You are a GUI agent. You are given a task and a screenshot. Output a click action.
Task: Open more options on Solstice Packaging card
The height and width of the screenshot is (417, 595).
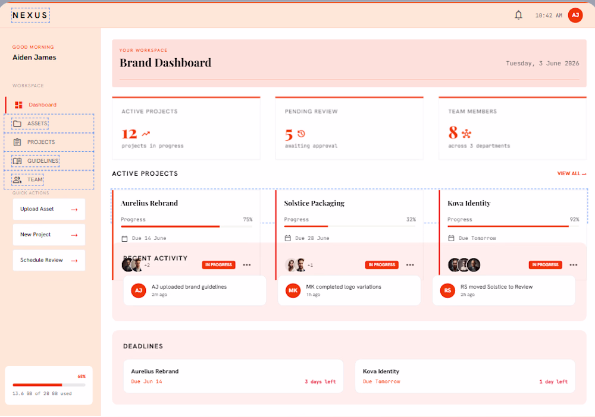410,265
